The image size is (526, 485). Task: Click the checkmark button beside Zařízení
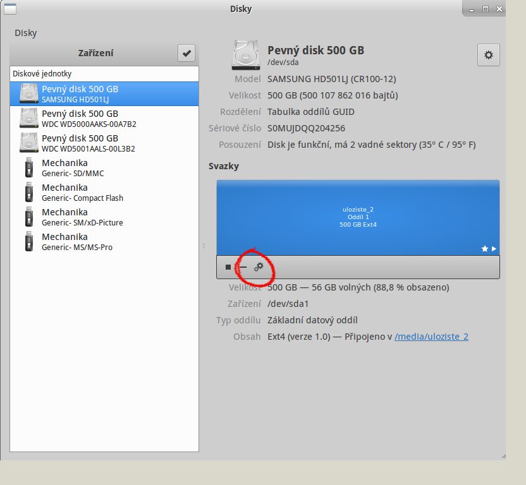pos(187,53)
